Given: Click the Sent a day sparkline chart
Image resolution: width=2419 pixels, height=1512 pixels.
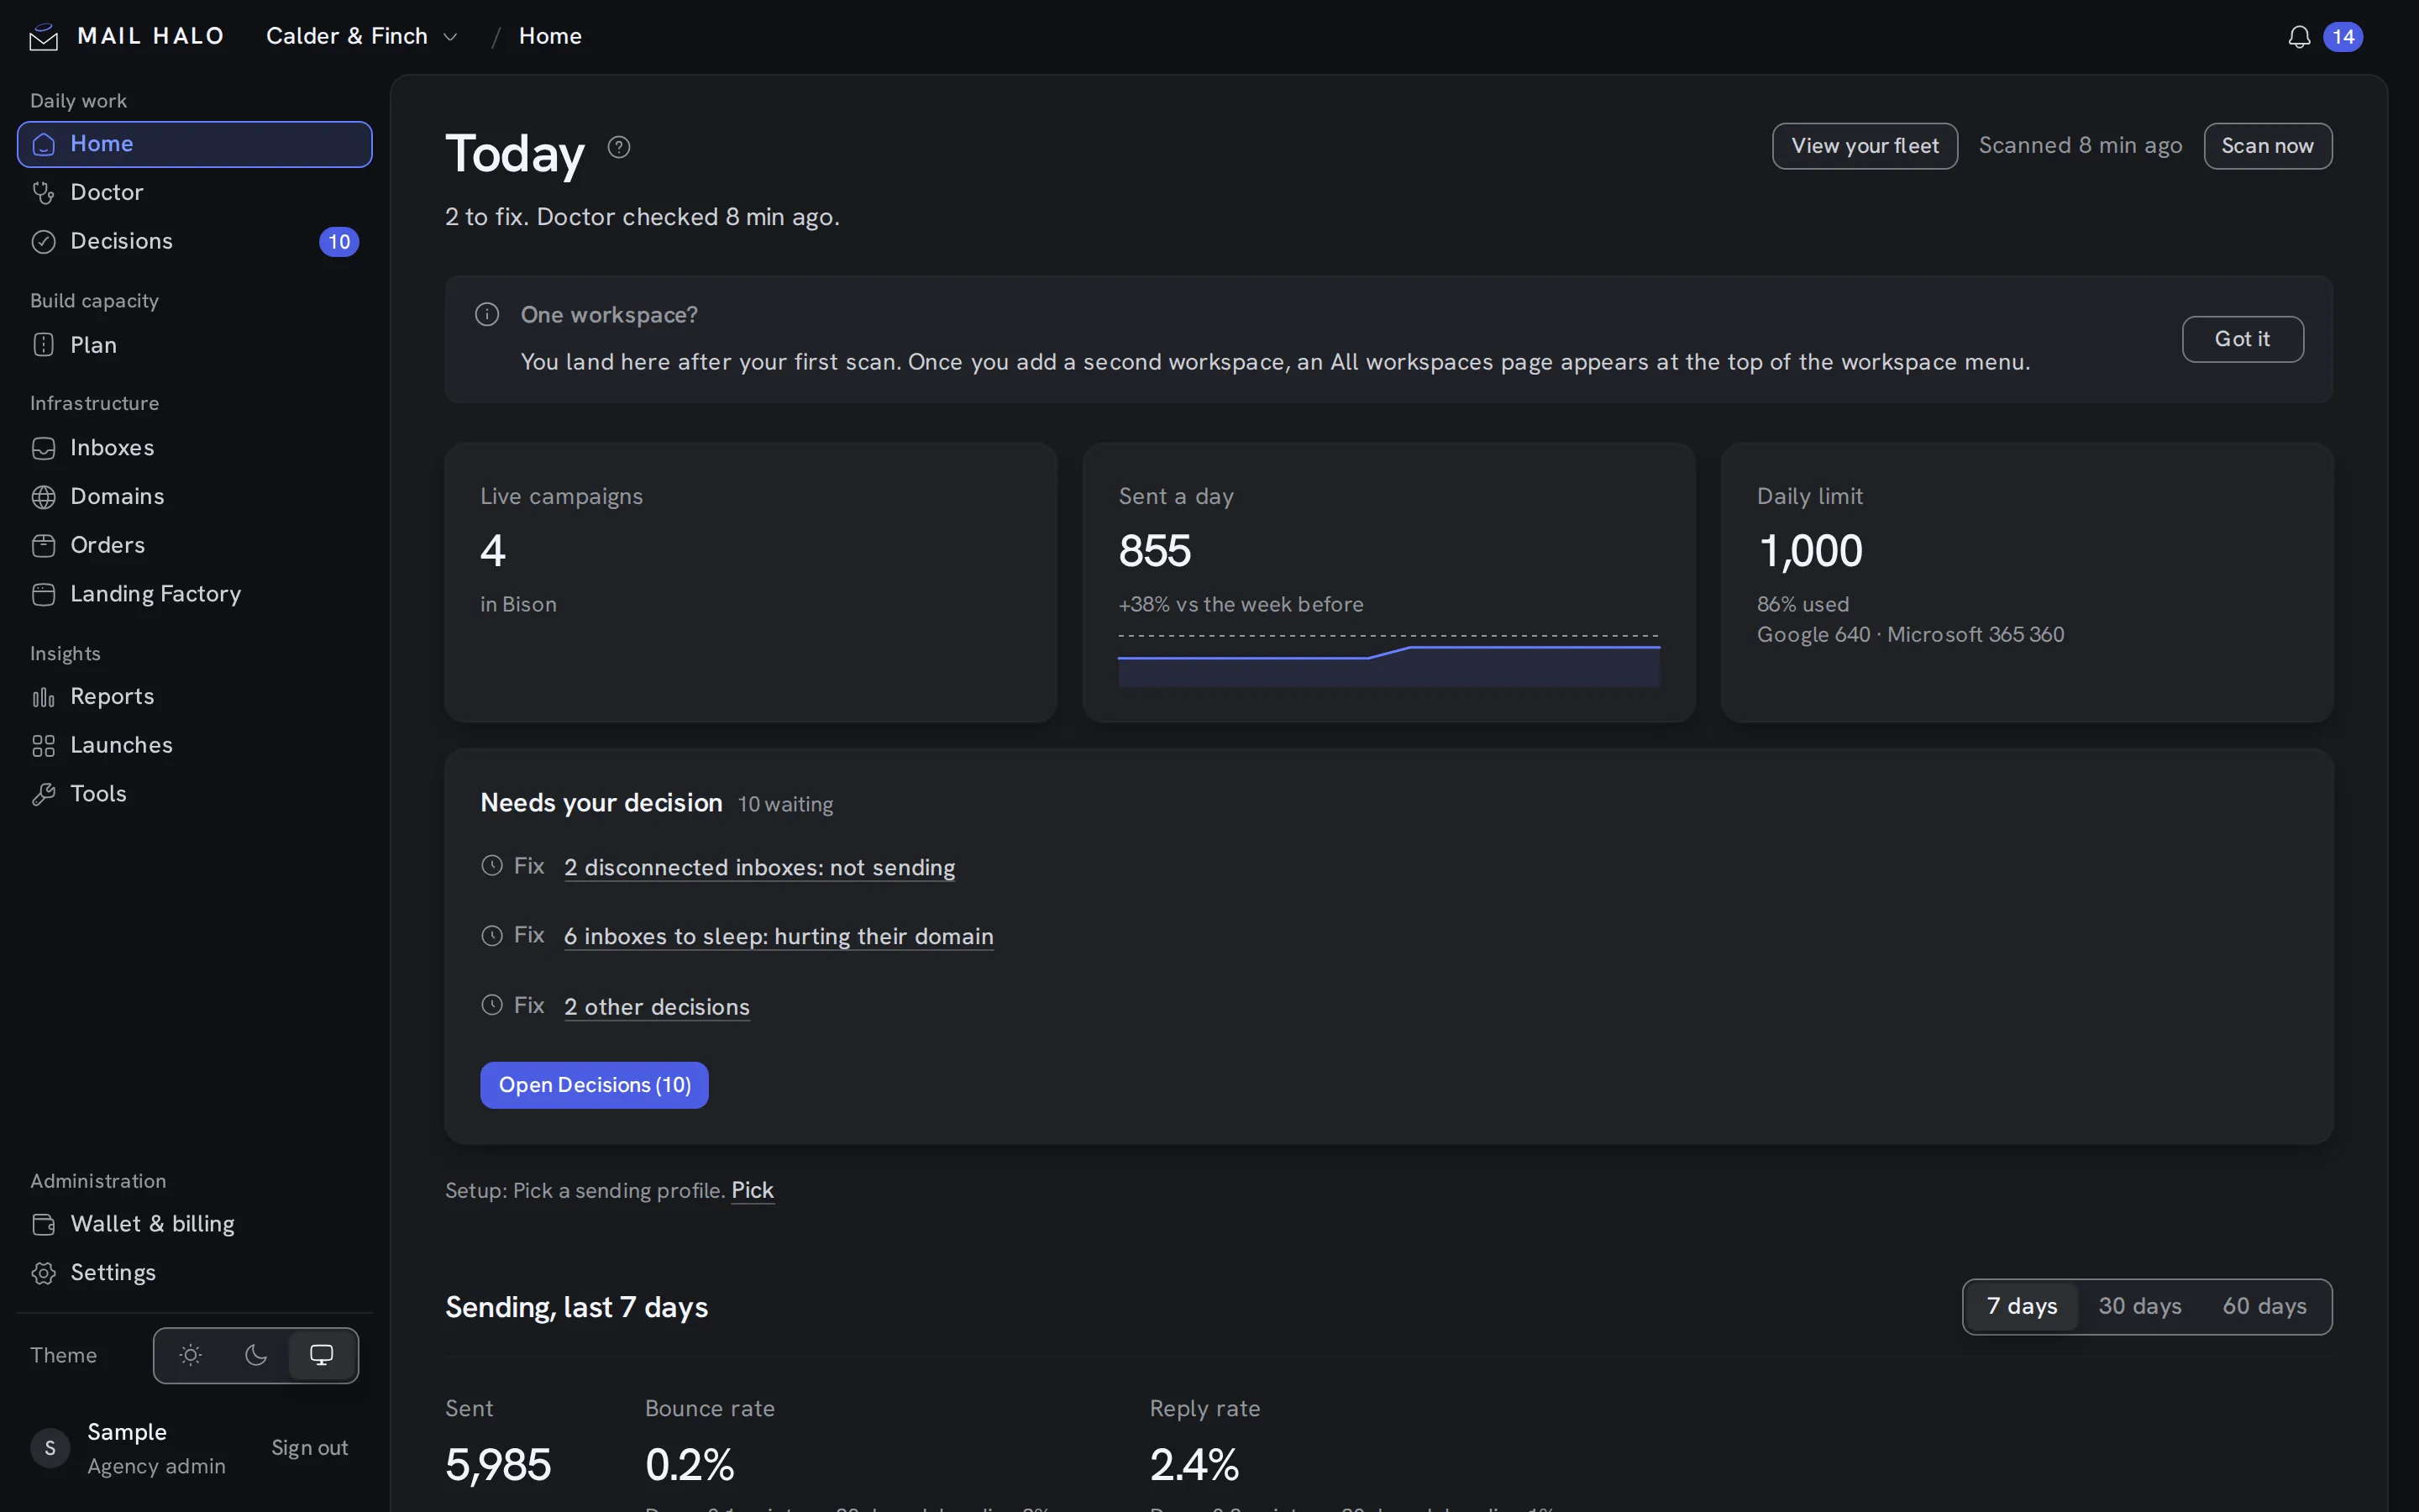Looking at the screenshot, I should [x=1388, y=660].
